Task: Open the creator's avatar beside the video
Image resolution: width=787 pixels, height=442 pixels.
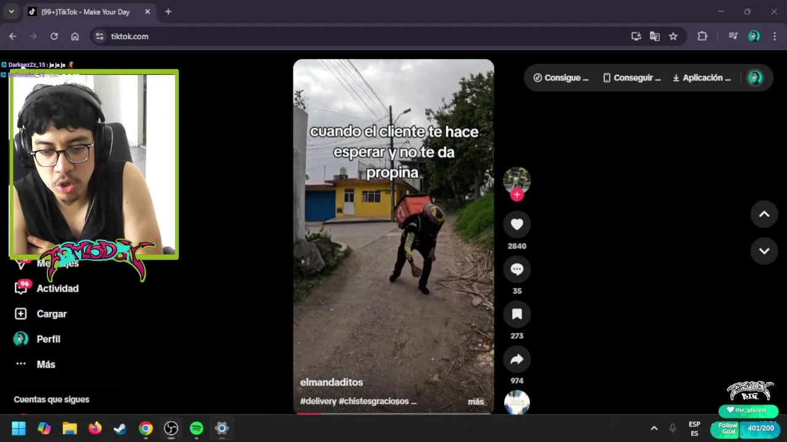Action: pyautogui.click(x=516, y=180)
